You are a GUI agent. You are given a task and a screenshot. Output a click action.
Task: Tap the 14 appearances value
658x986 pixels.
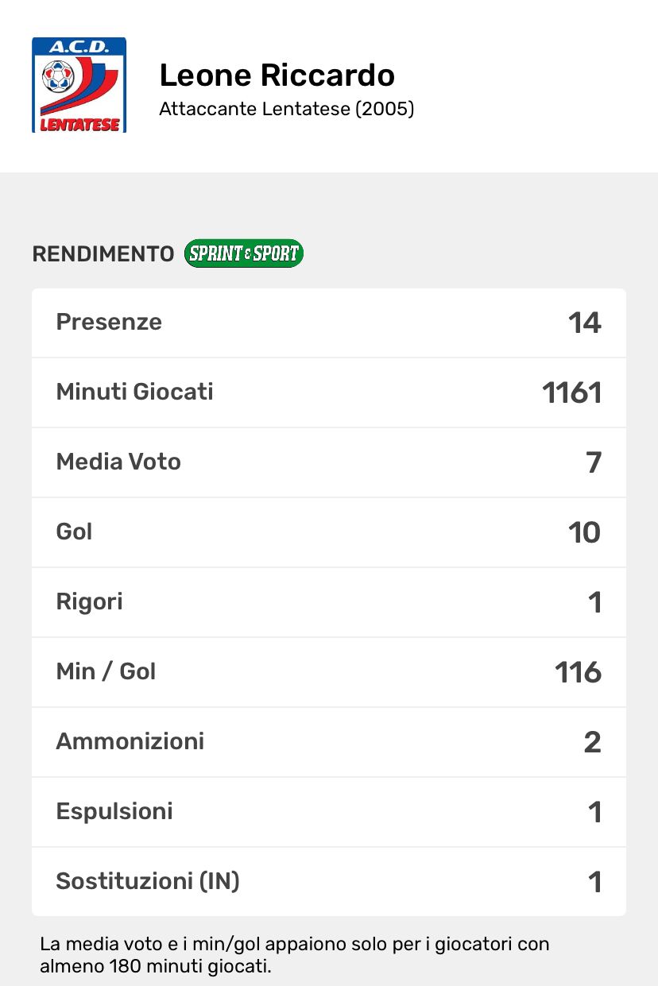585,323
